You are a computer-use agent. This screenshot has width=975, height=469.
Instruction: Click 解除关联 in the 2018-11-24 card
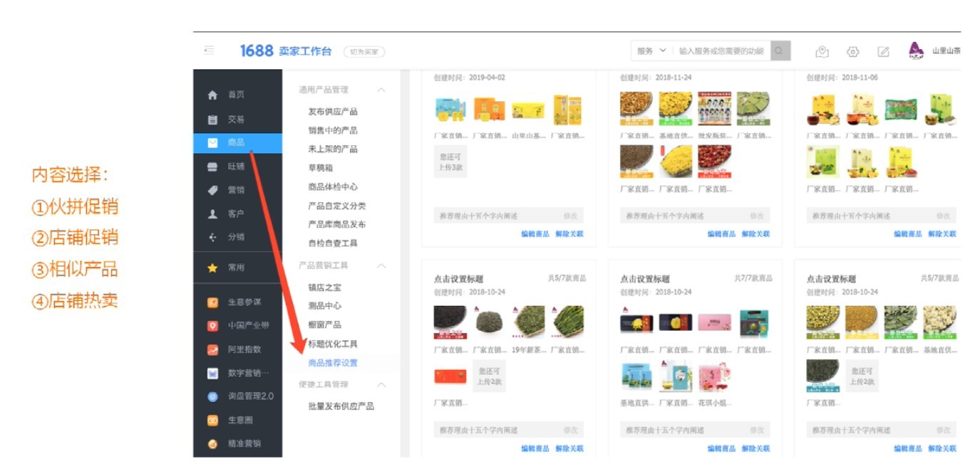755,234
